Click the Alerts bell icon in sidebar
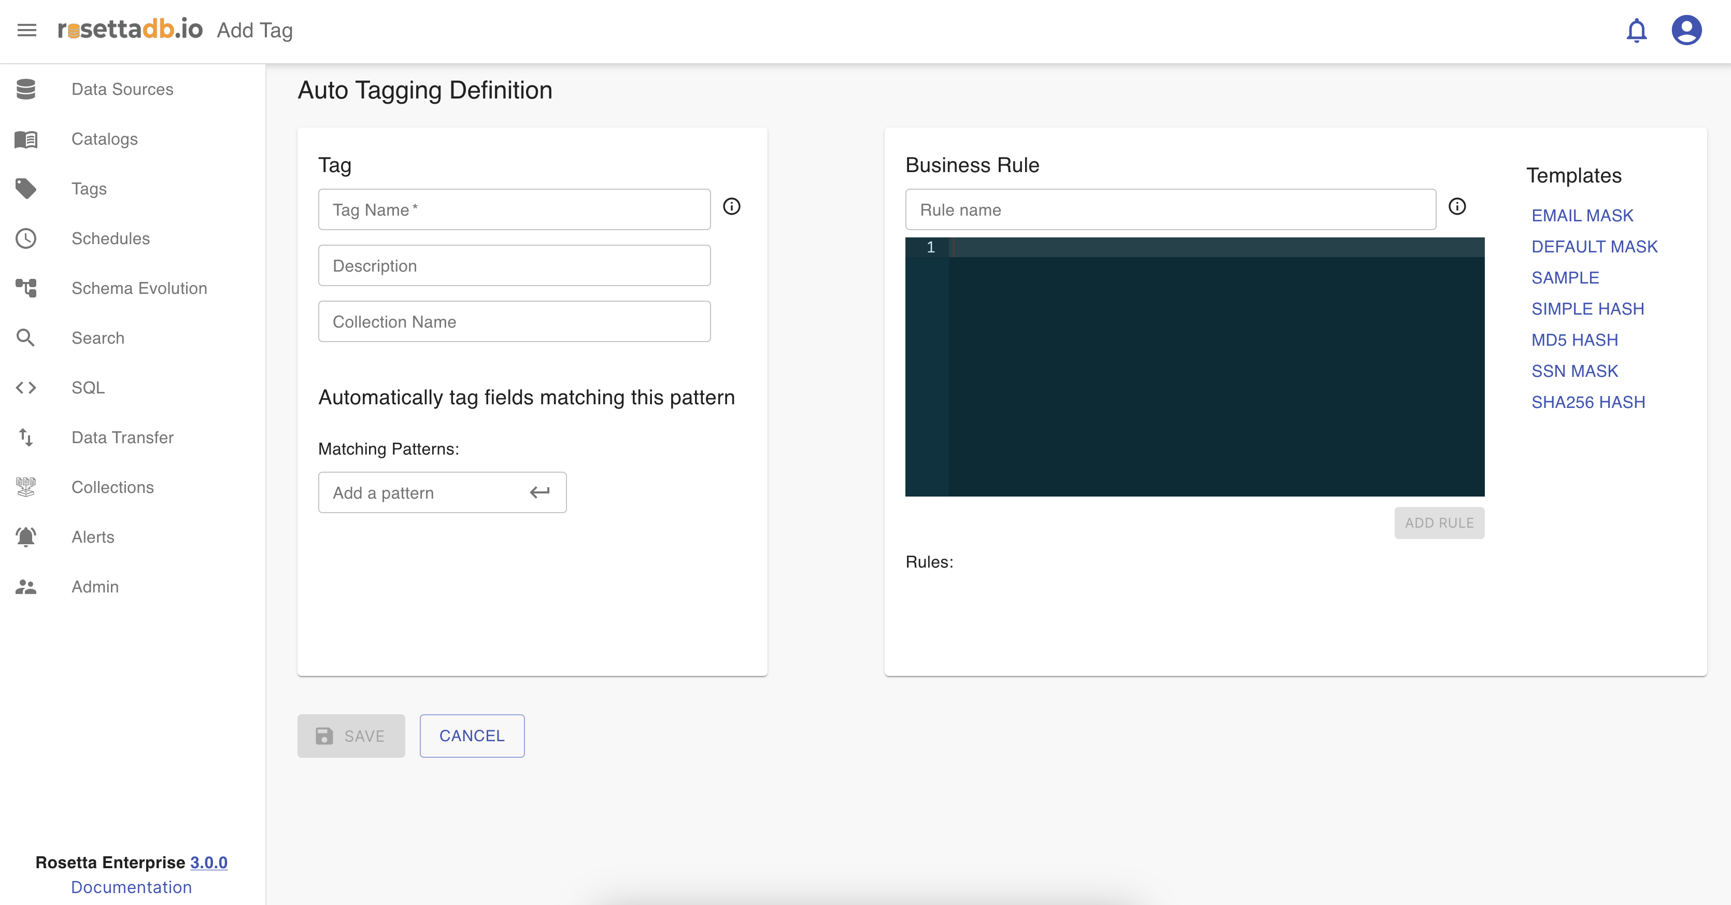Image resolution: width=1731 pixels, height=905 pixels. point(26,537)
